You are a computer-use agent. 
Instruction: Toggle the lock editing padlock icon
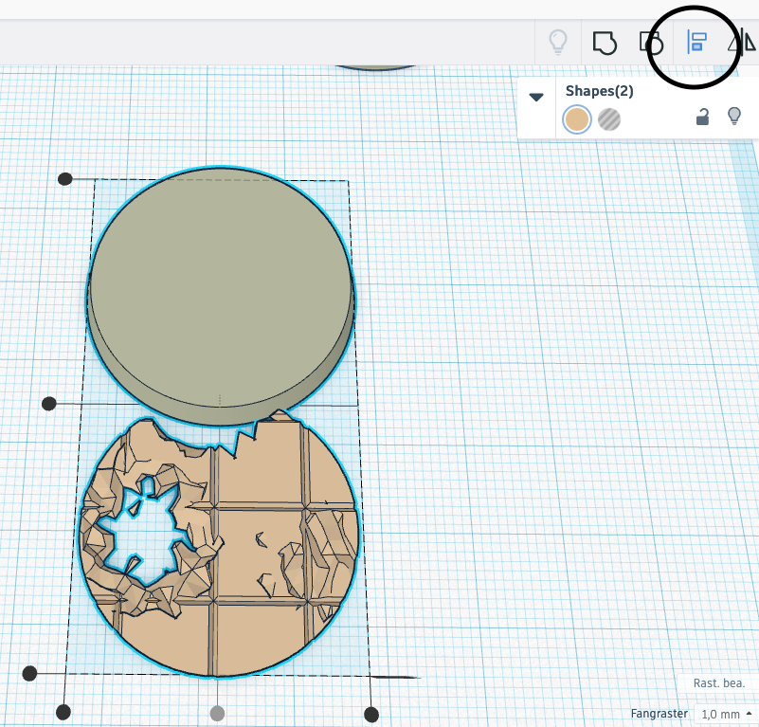tap(702, 117)
